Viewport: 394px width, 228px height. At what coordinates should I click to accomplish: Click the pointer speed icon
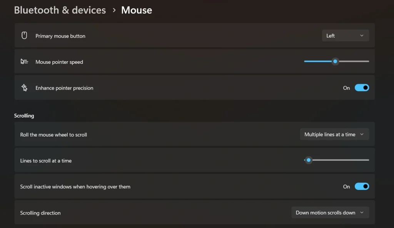pyautogui.click(x=24, y=61)
